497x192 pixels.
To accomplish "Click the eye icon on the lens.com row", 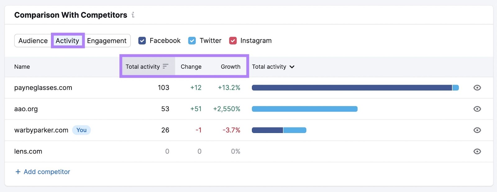I will [477, 151].
